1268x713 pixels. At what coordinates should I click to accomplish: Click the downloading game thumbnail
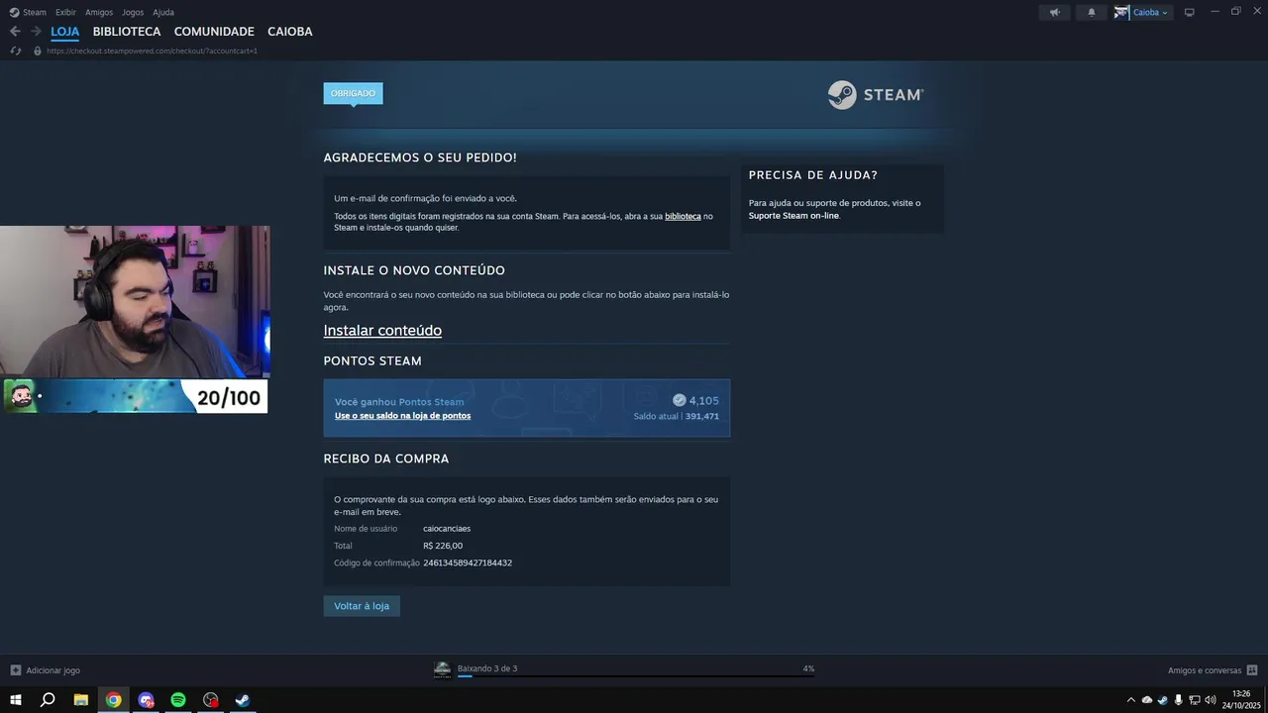click(442, 669)
